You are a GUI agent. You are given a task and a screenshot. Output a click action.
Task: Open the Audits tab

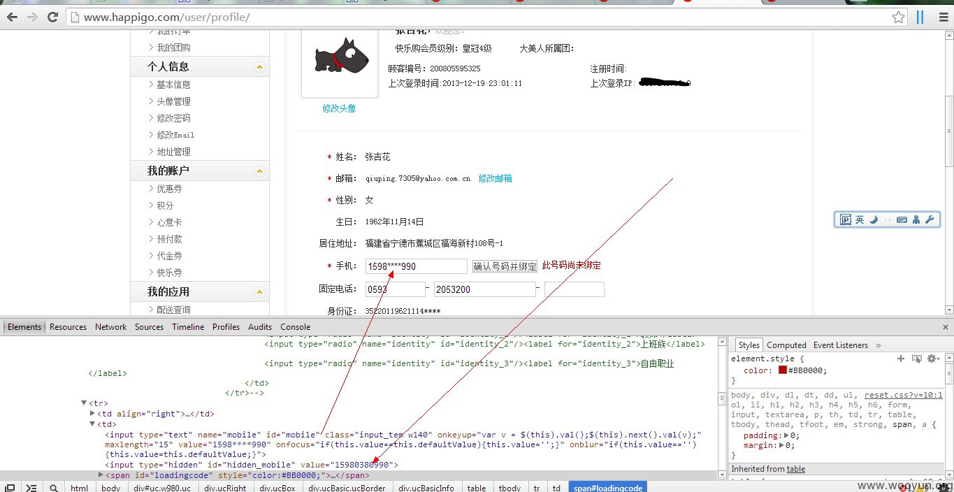point(260,327)
